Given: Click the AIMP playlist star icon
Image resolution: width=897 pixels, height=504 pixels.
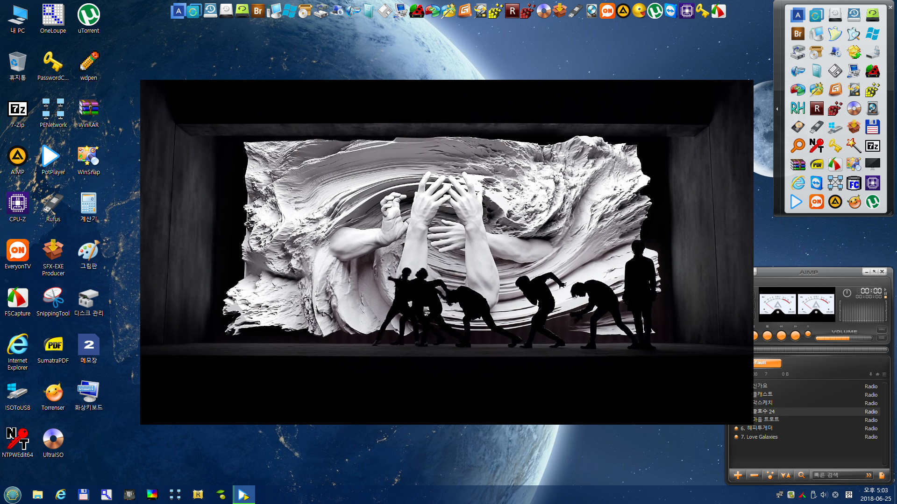Looking at the screenshot, I should click(877, 374).
